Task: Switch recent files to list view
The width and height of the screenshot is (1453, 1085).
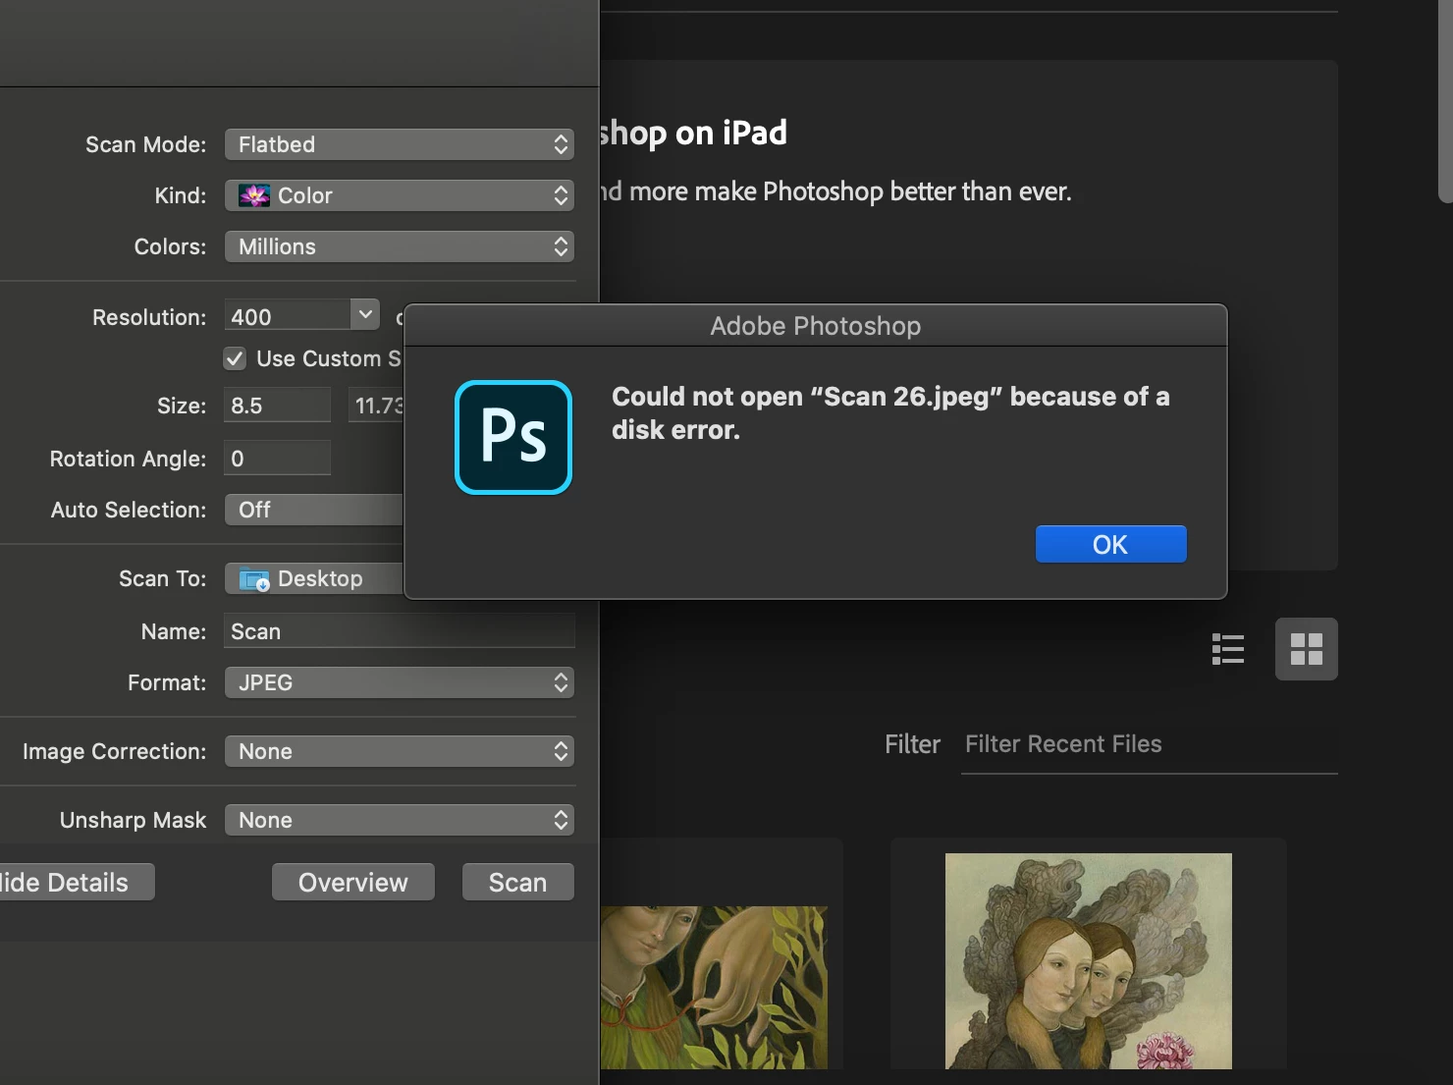Action: pos(1228,649)
